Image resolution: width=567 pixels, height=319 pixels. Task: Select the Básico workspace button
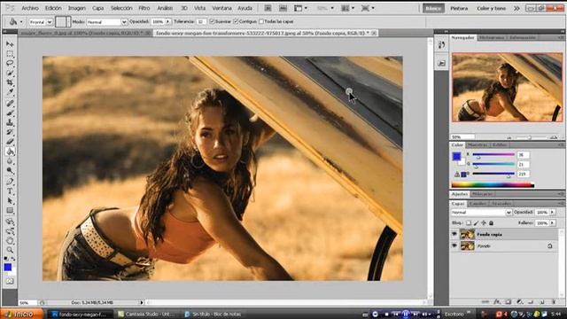click(433, 8)
